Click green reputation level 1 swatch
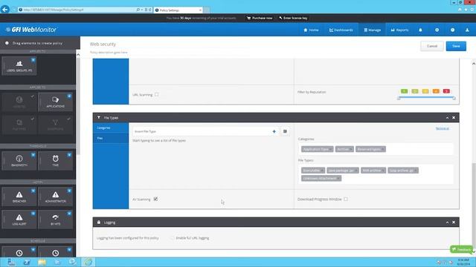 tap(404, 91)
